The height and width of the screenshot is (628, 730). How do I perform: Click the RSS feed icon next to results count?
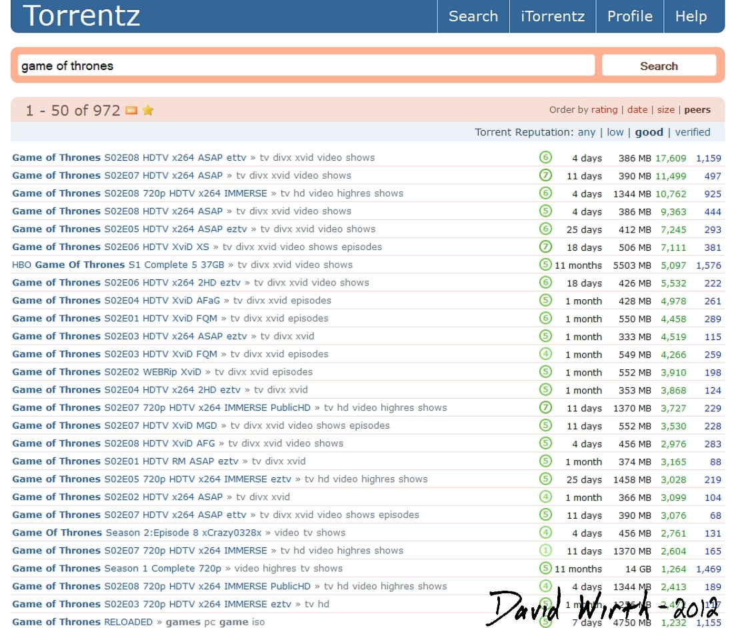pyautogui.click(x=131, y=110)
